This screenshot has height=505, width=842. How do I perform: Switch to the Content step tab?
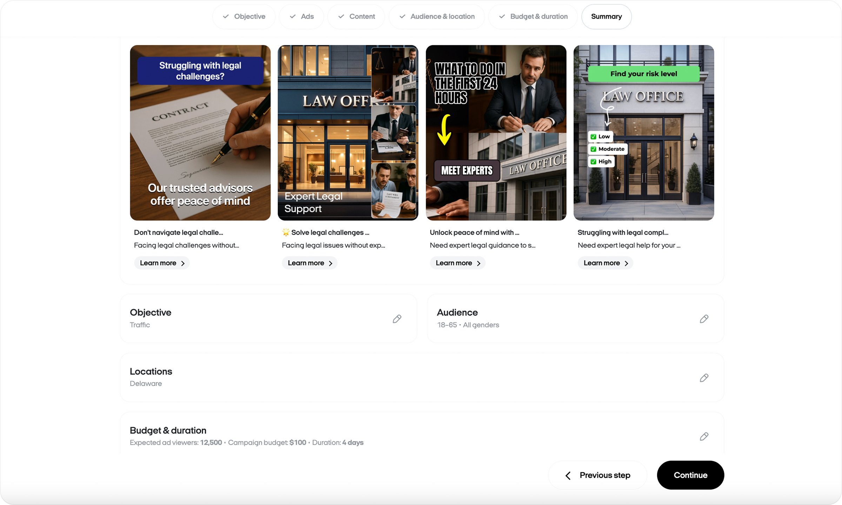pyautogui.click(x=356, y=16)
